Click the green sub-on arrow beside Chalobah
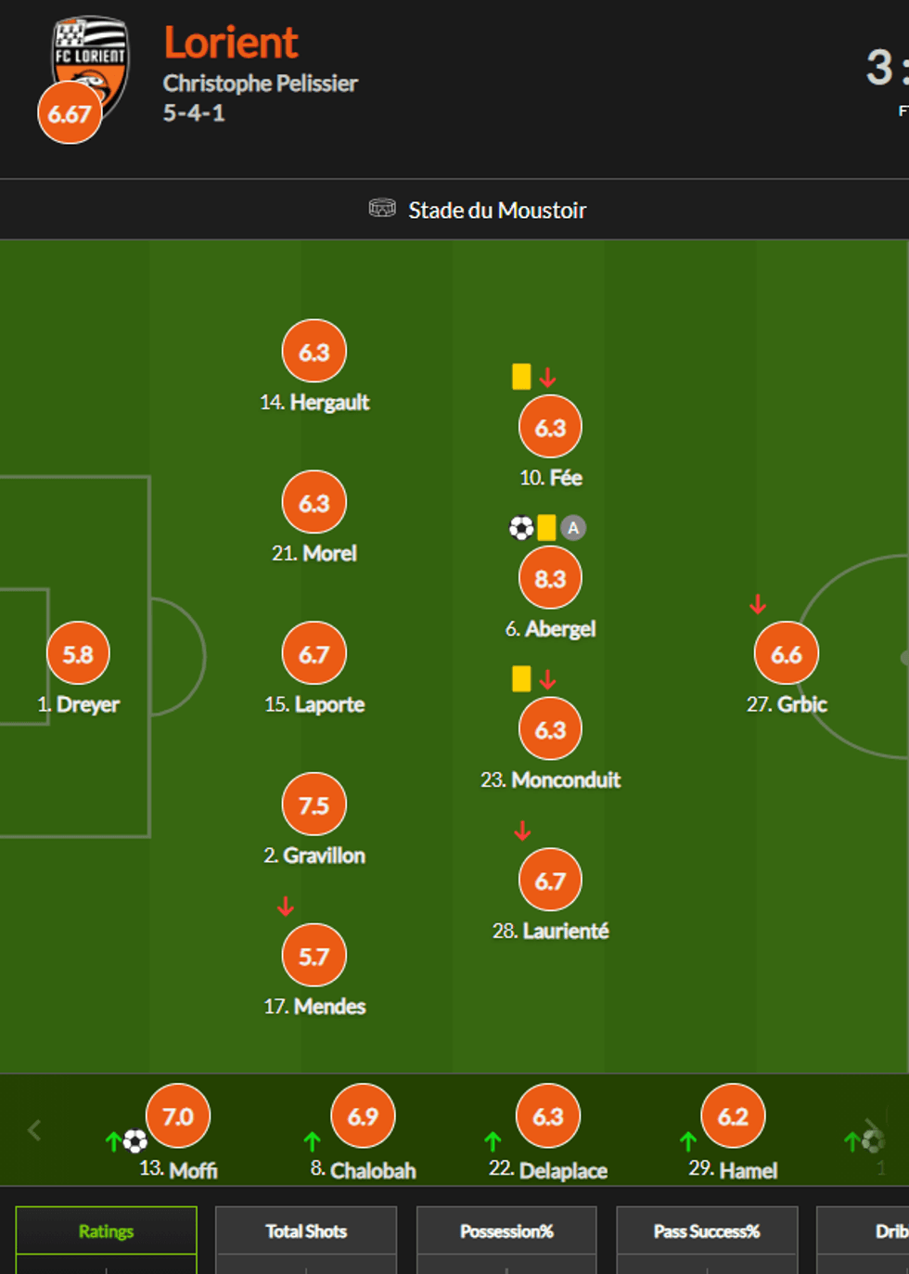The height and width of the screenshot is (1274, 909). click(x=312, y=1141)
